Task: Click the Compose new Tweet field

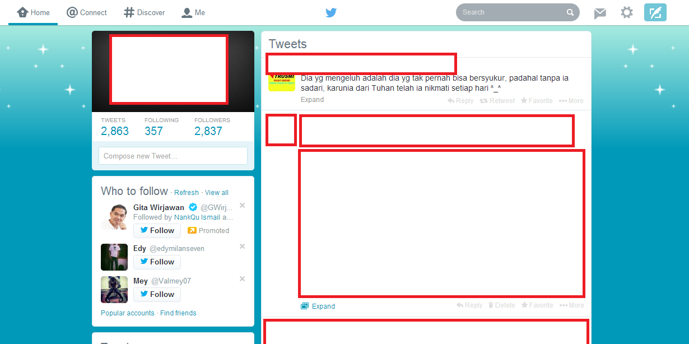Action: click(173, 156)
